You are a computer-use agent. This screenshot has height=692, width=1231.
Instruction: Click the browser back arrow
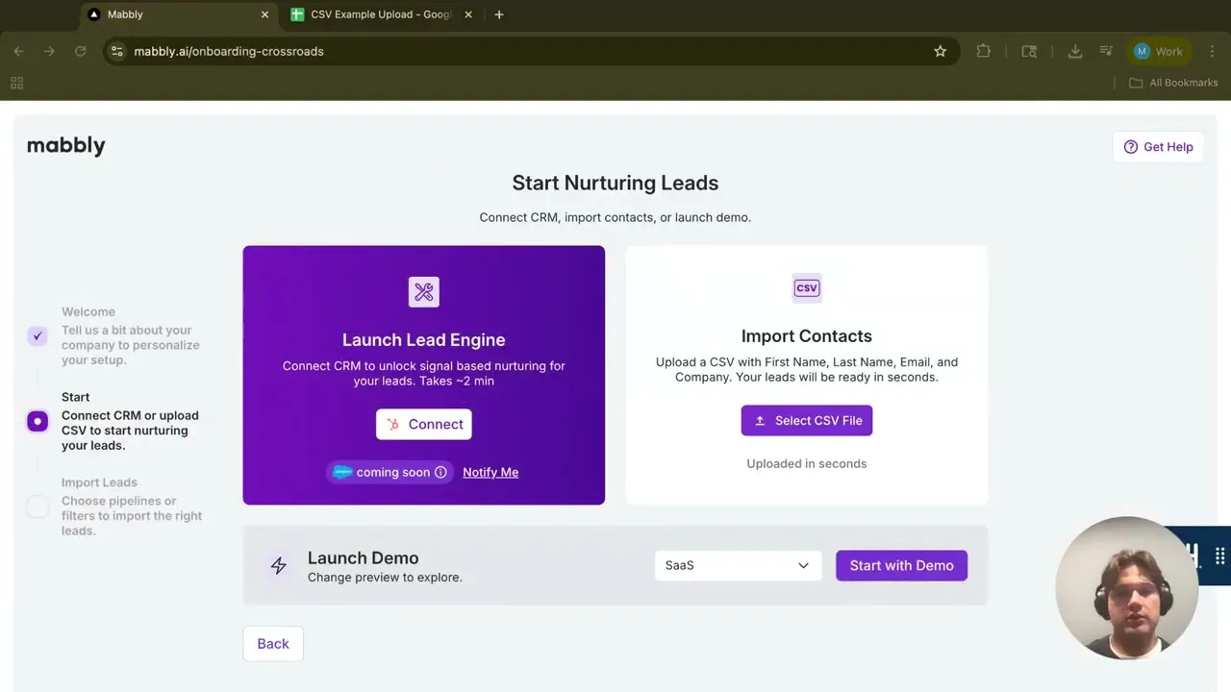coord(18,51)
